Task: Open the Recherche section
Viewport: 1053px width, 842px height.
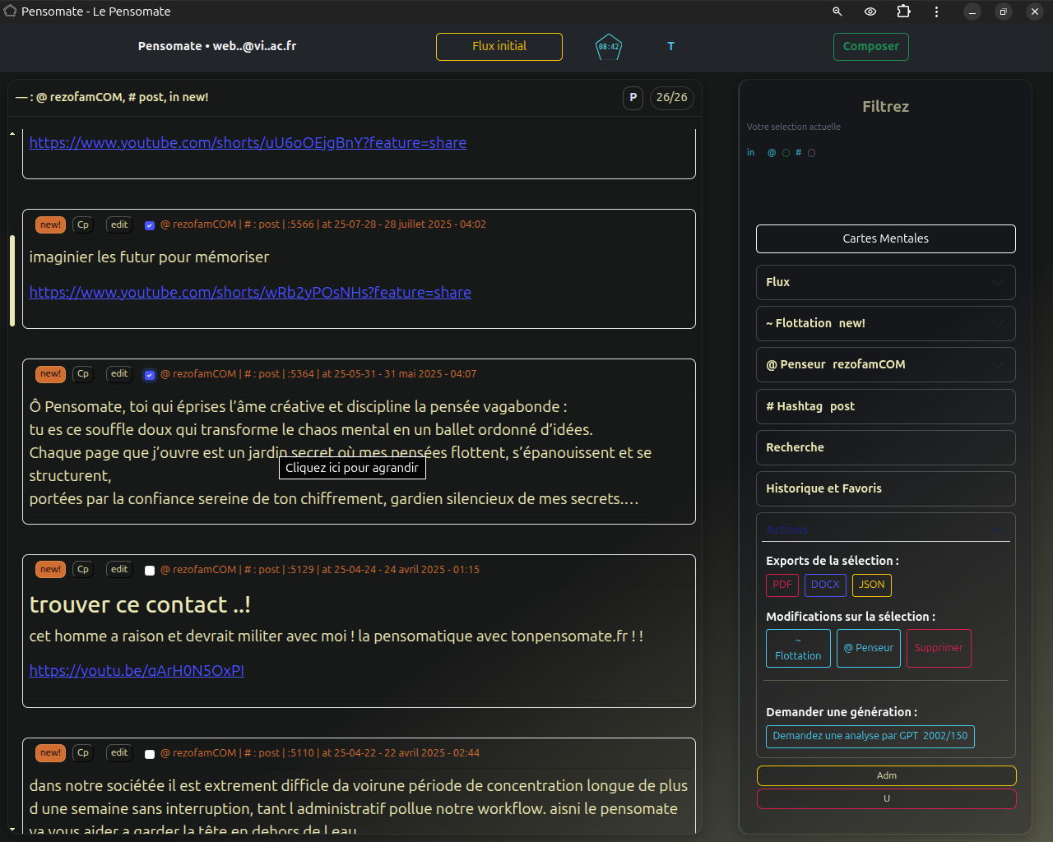Action: (x=885, y=447)
